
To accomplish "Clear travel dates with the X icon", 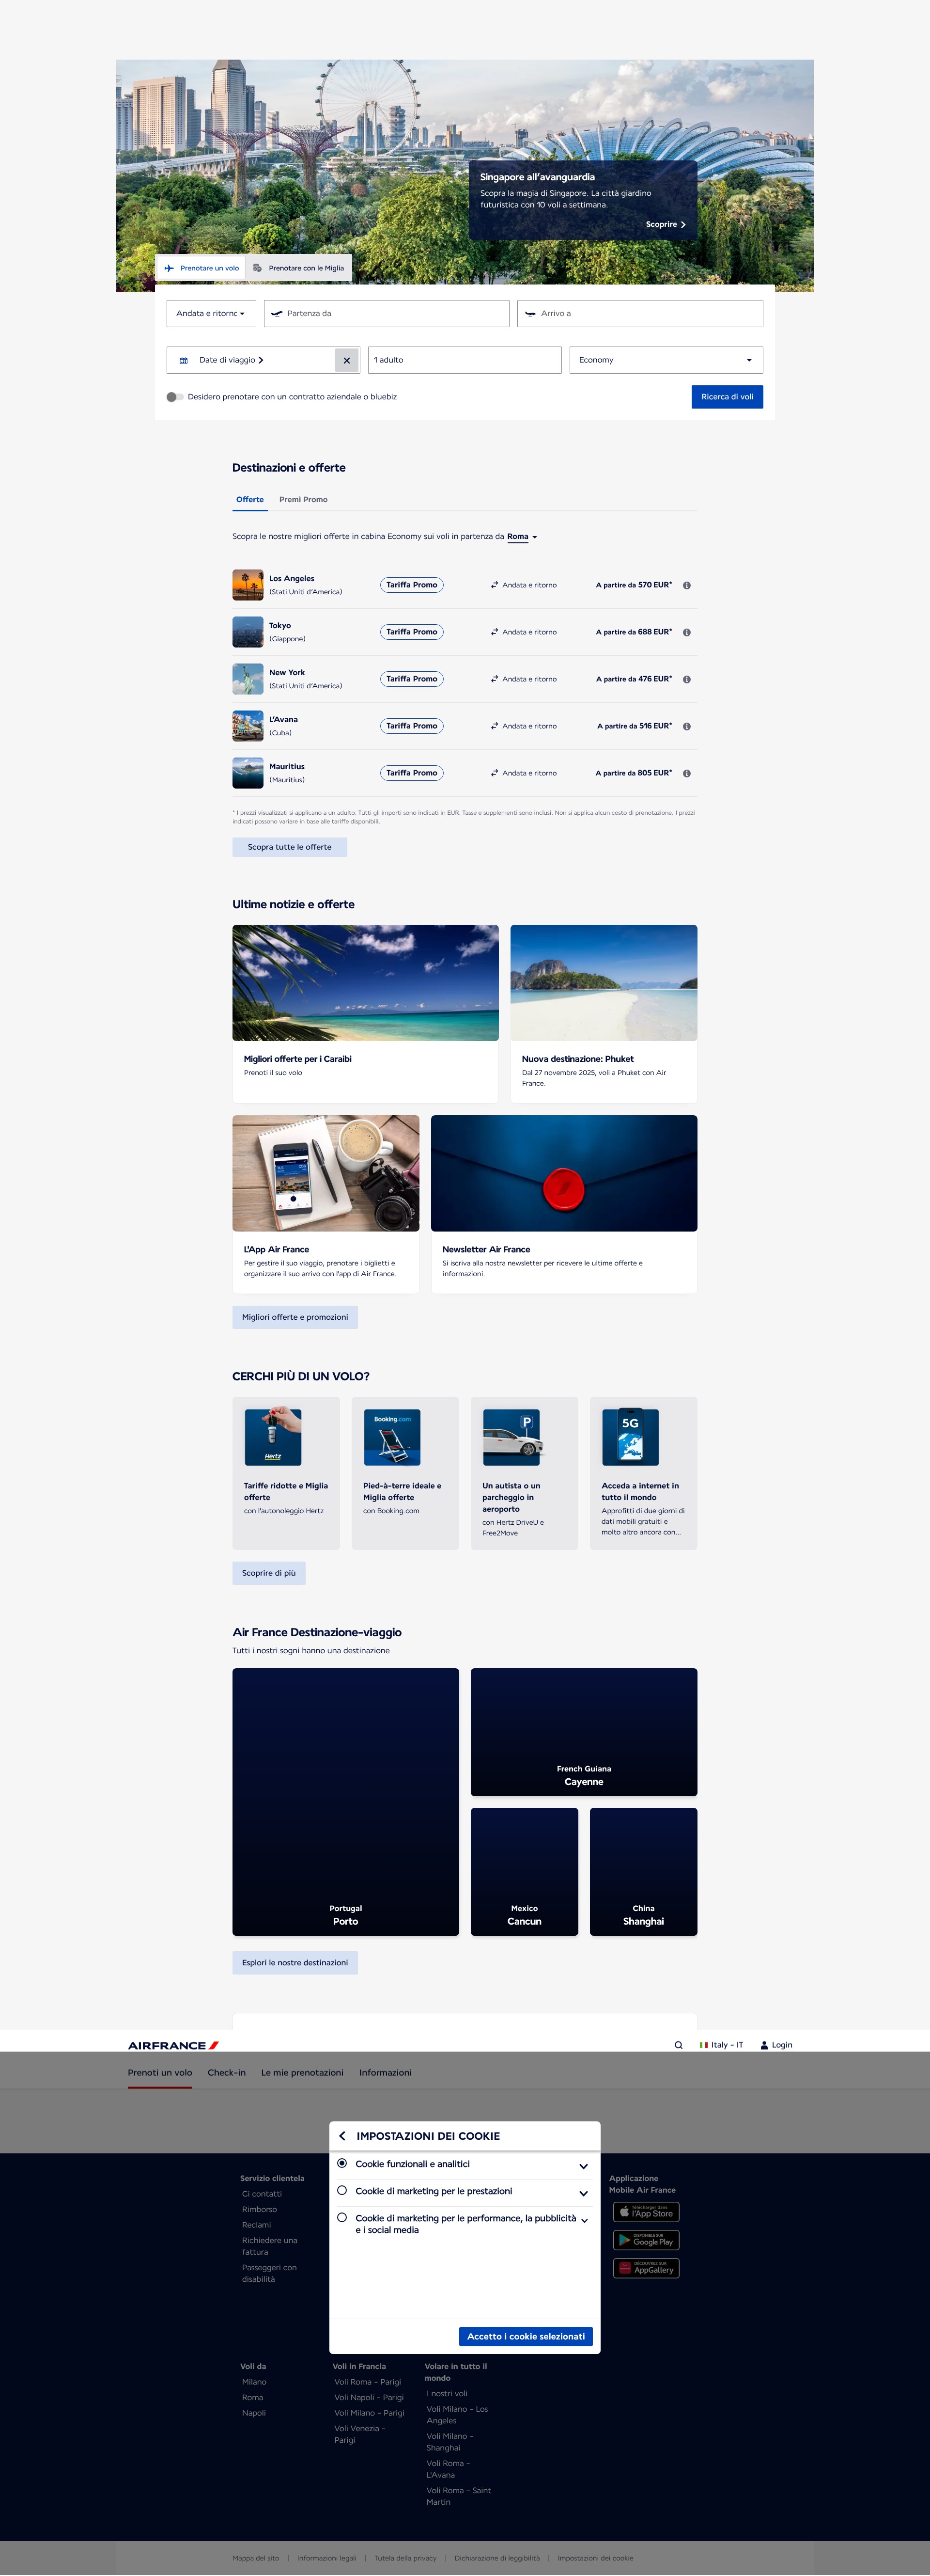I will click(x=347, y=360).
